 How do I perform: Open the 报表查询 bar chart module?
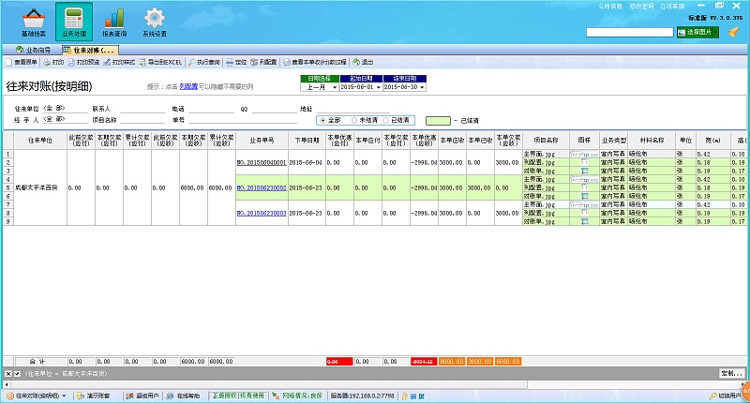pos(114,22)
